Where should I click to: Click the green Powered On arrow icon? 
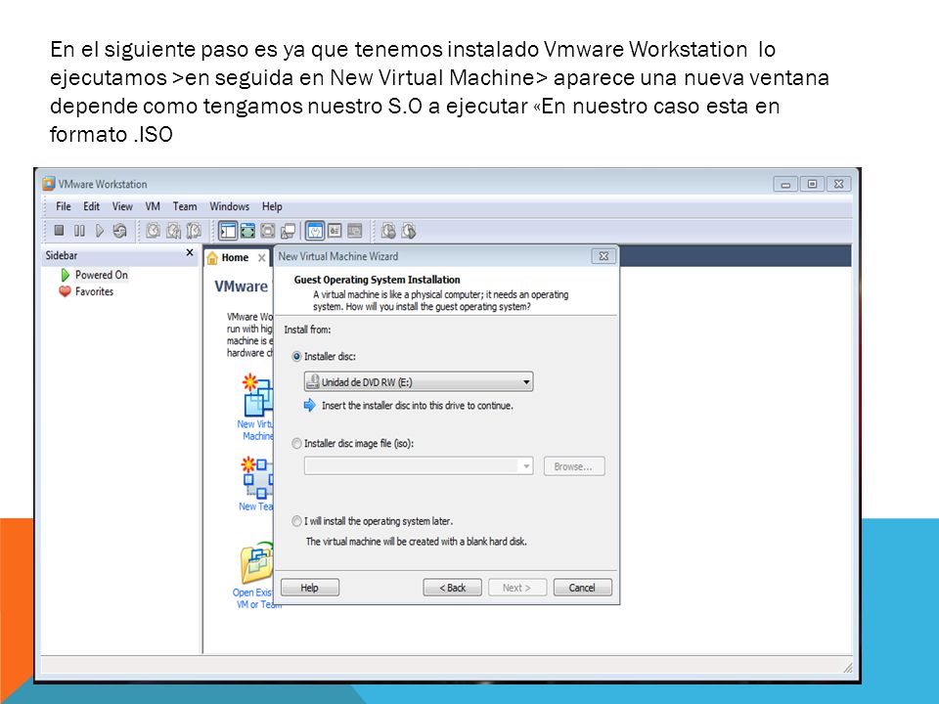click(66, 275)
